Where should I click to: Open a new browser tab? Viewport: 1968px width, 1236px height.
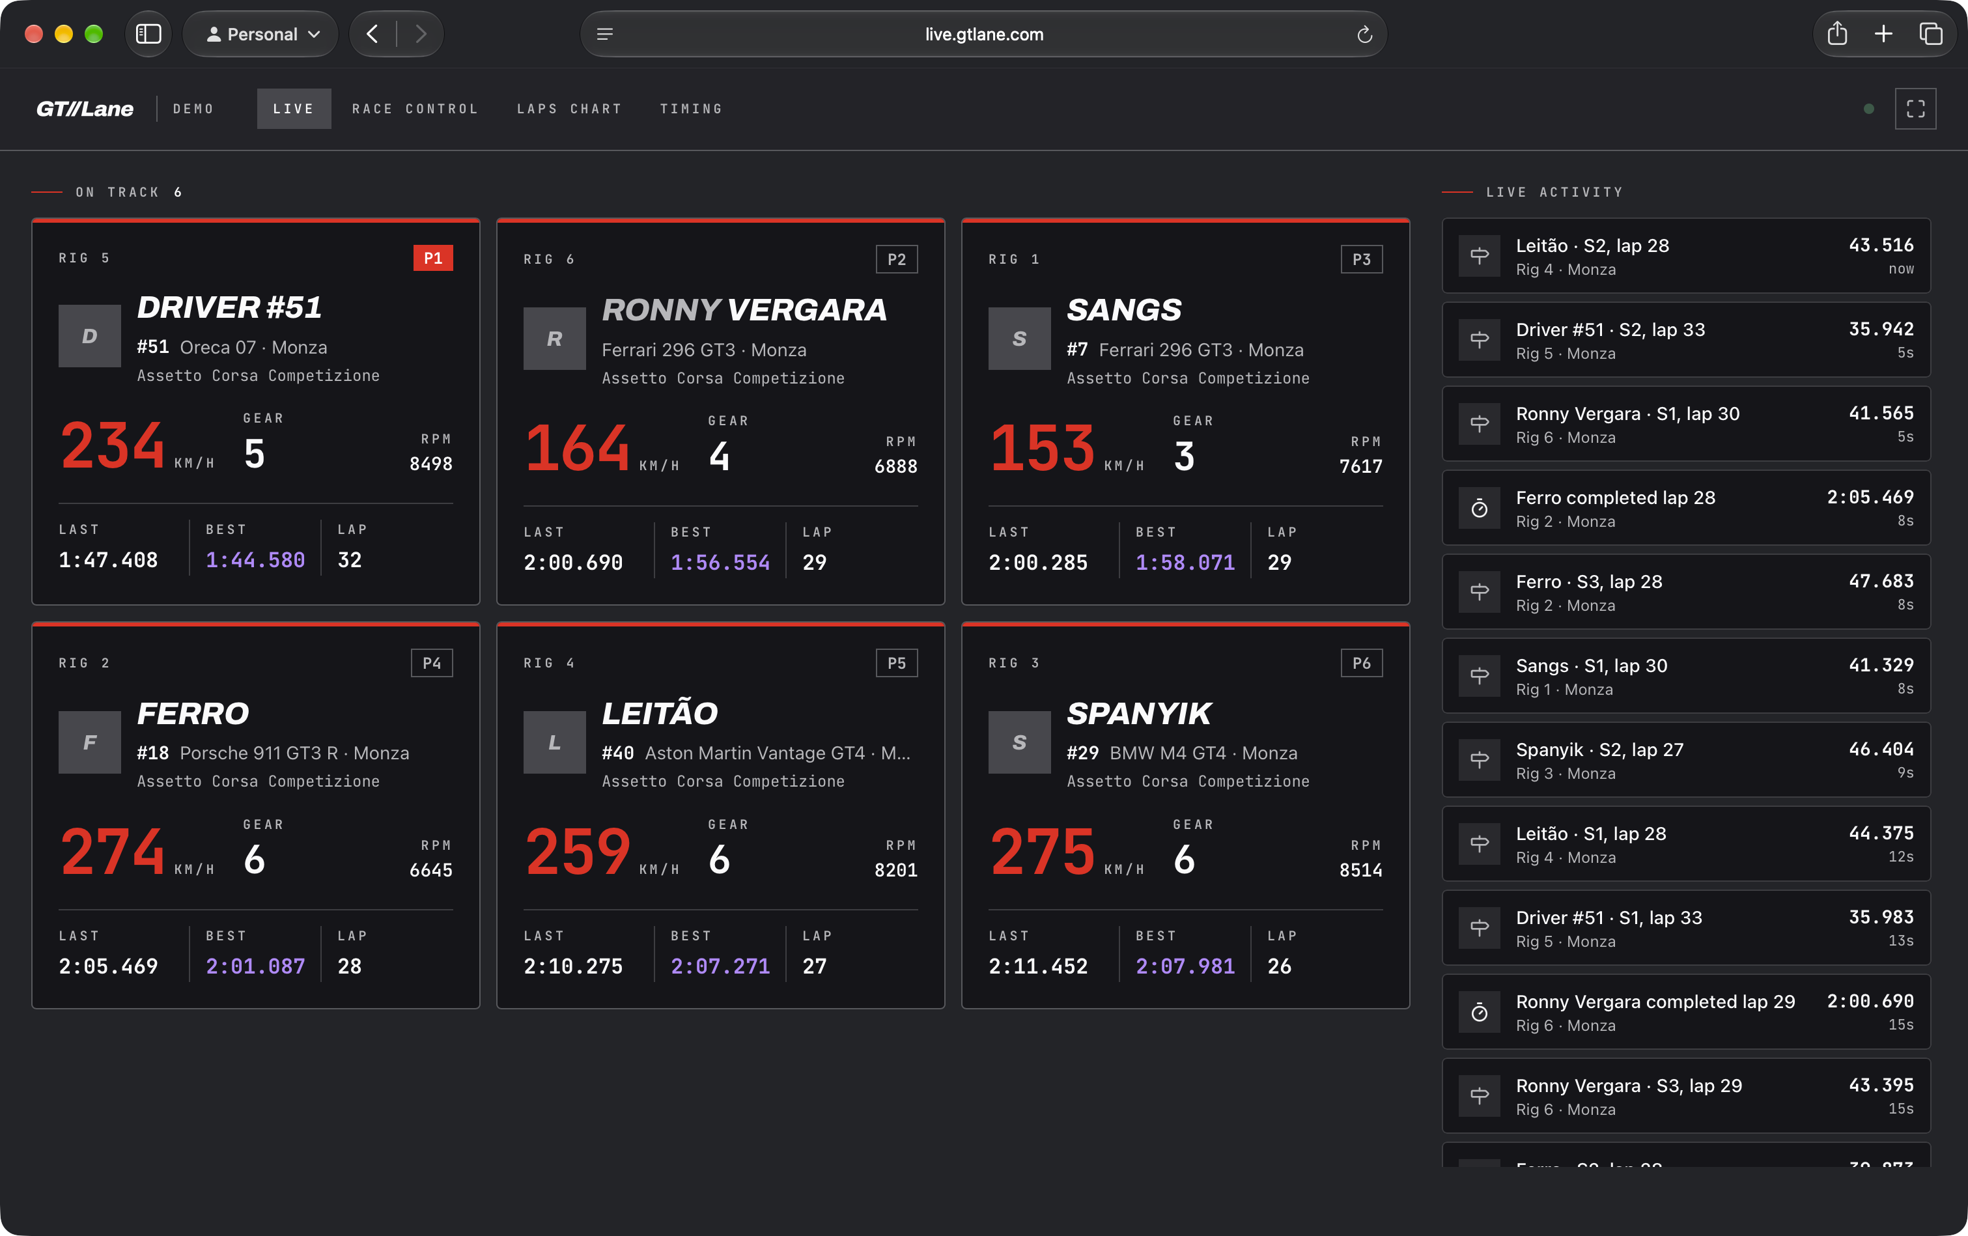[x=1884, y=33]
